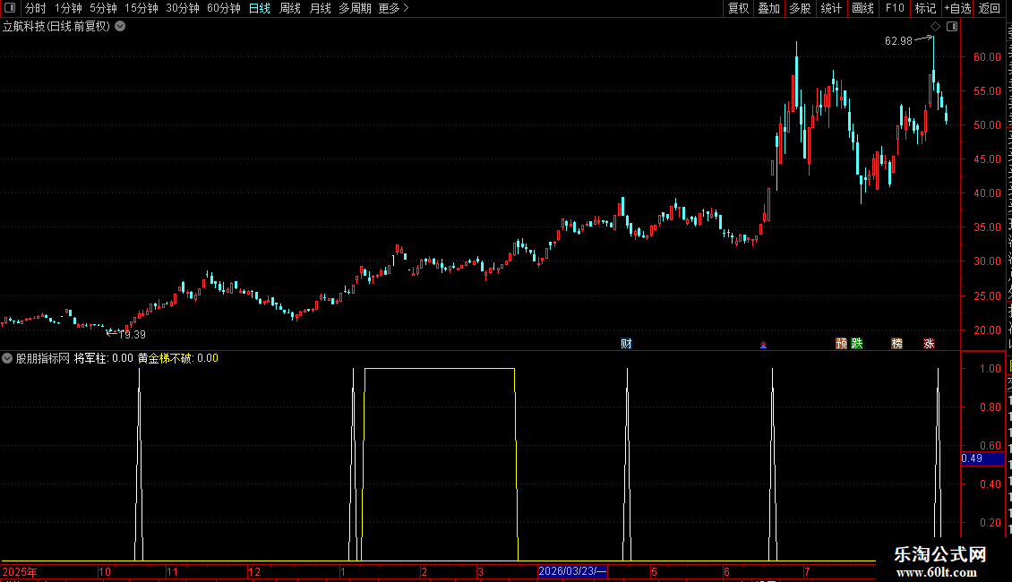Click the 预 forecast marker icon
1012x582 pixels.
coord(841,343)
